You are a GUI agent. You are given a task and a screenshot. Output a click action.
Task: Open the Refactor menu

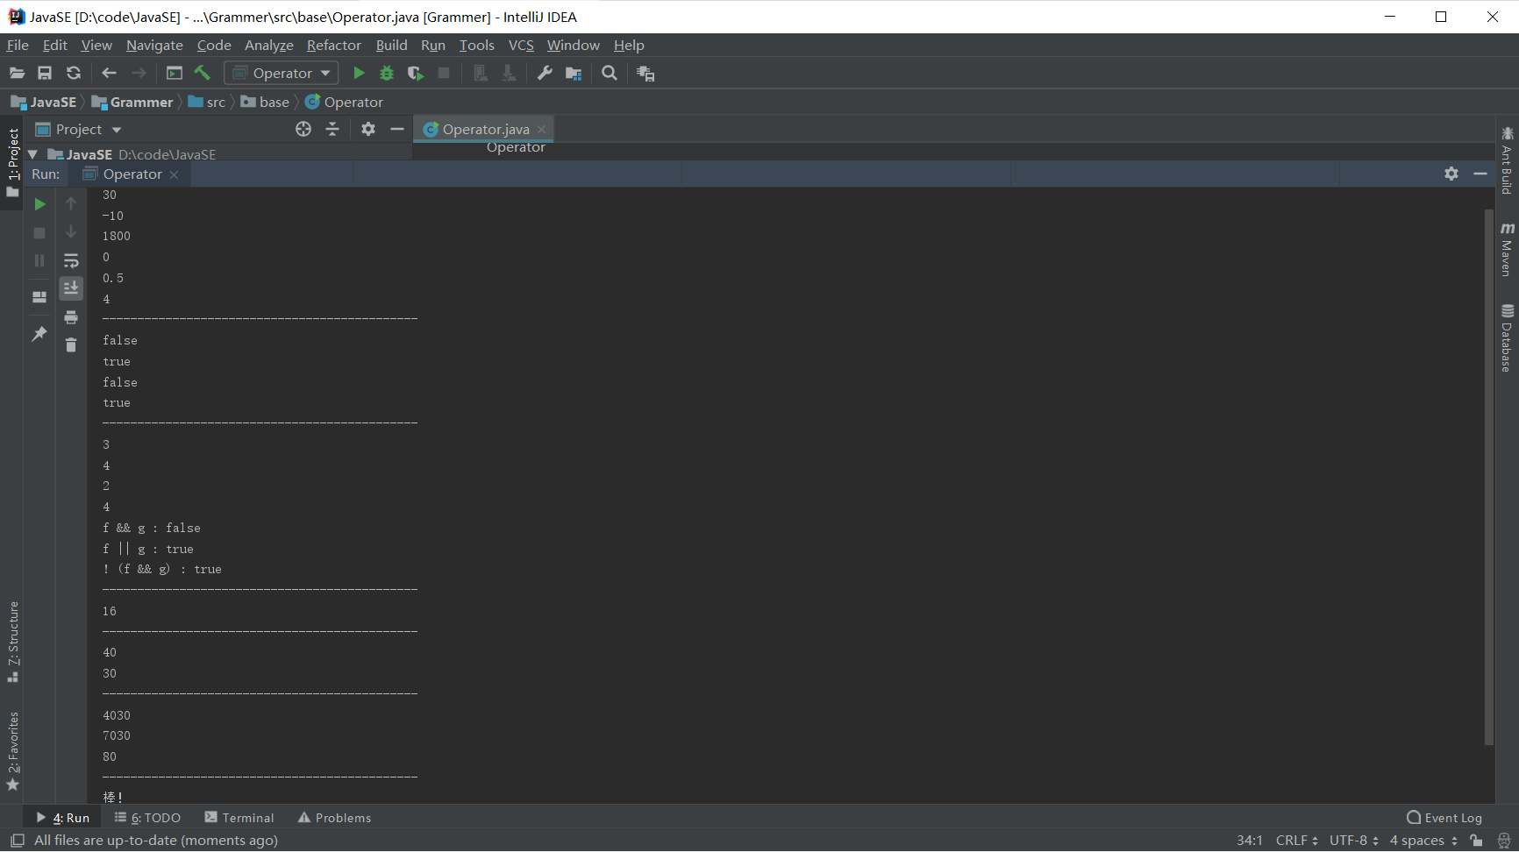click(x=334, y=46)
